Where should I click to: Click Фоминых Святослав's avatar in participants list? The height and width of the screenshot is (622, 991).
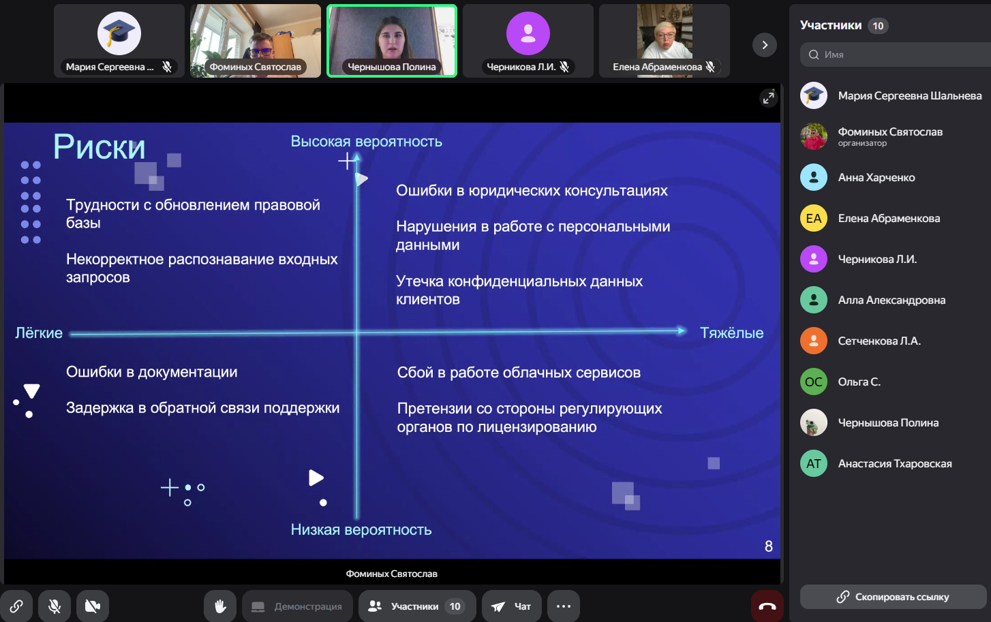point(814,136)
